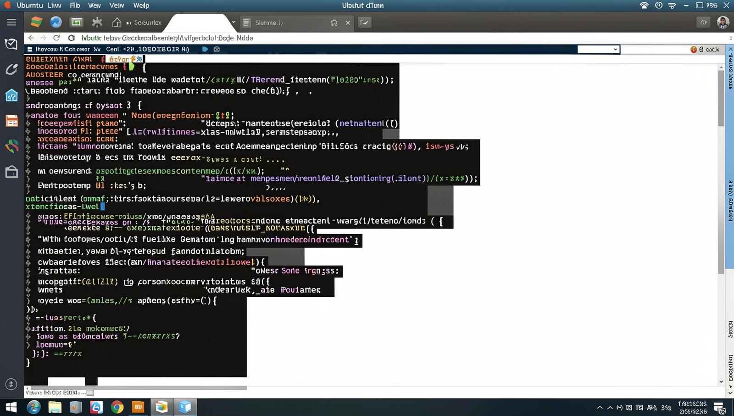Close the right side panel with X

(x=731, y=49)
